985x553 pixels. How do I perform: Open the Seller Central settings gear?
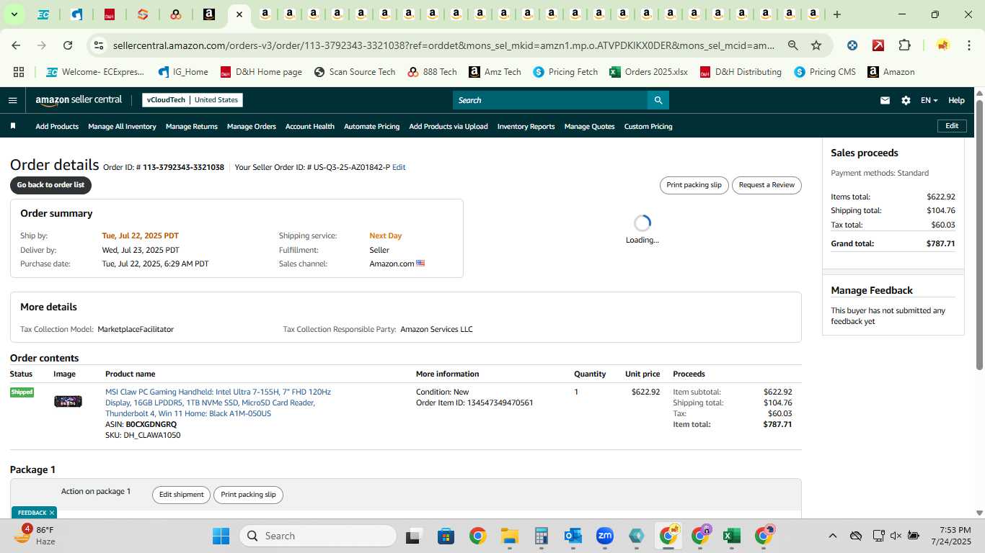906,100
